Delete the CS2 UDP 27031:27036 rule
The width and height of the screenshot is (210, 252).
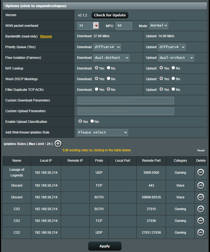pos(201,232)
